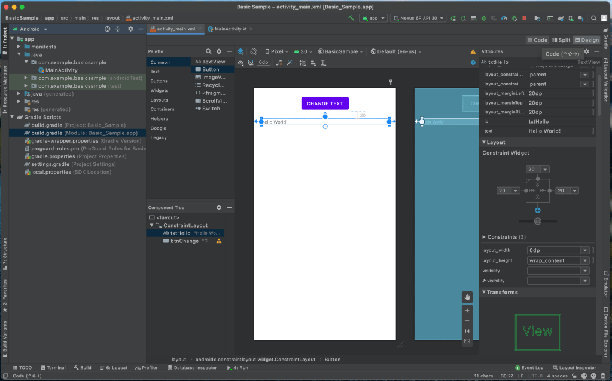612x381 pixels.
Task: Adjust the horizontal bias slider in Constraint Widget
Action: coord(538,221)
